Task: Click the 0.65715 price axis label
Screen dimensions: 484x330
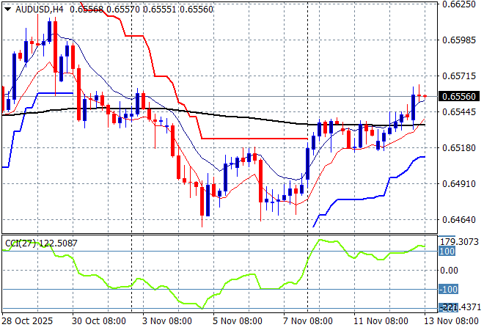Action: click(459, 76)
